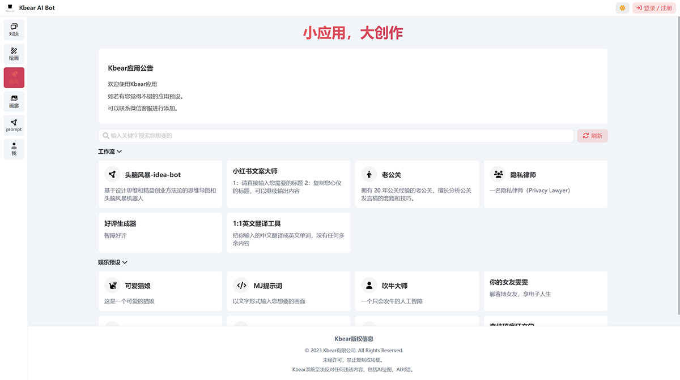Open the 登录/注册 link
This screenshot has height=380, width=680.
[x=654, y=8]
